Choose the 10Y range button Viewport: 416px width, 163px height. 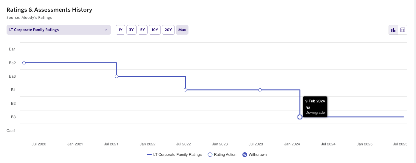(x=155, y=30)
